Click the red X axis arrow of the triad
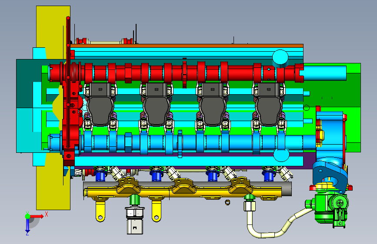The width and height of the screenshot is (377, 244). point(37,216)
